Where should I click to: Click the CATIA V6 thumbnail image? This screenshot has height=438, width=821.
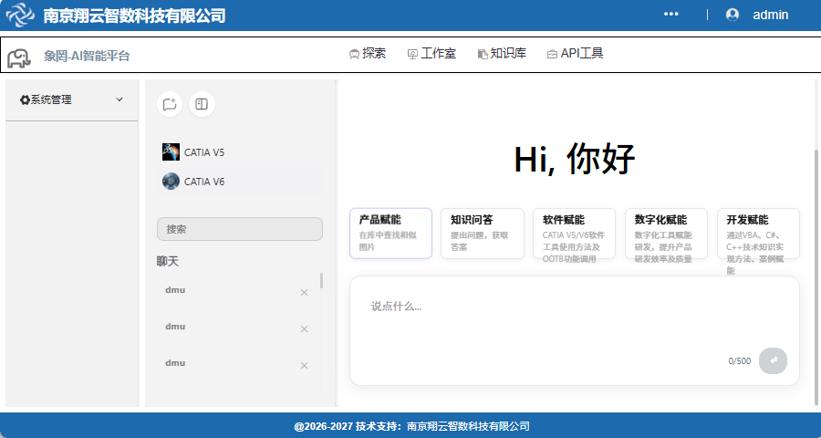(171, 182)
